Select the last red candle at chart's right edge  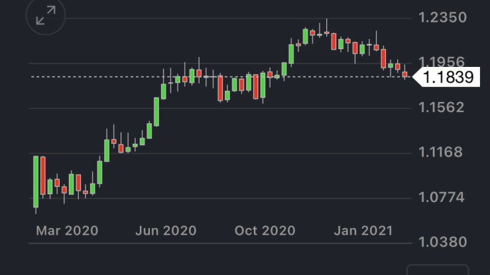tap(404, 74)
